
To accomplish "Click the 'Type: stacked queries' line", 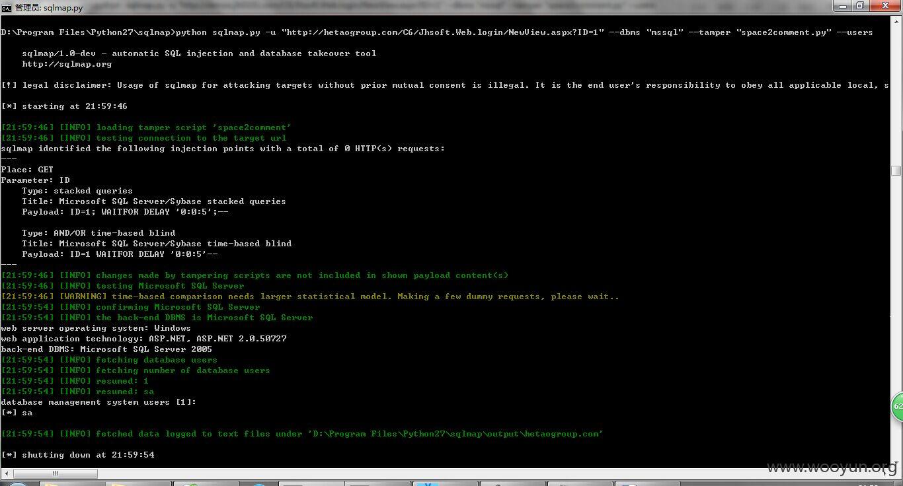I will 77,191.
